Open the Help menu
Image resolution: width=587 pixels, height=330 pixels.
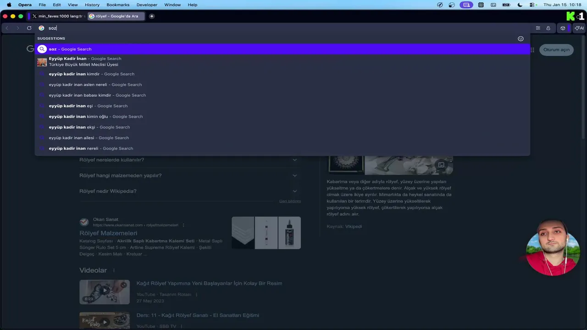(x=193, y=5)
